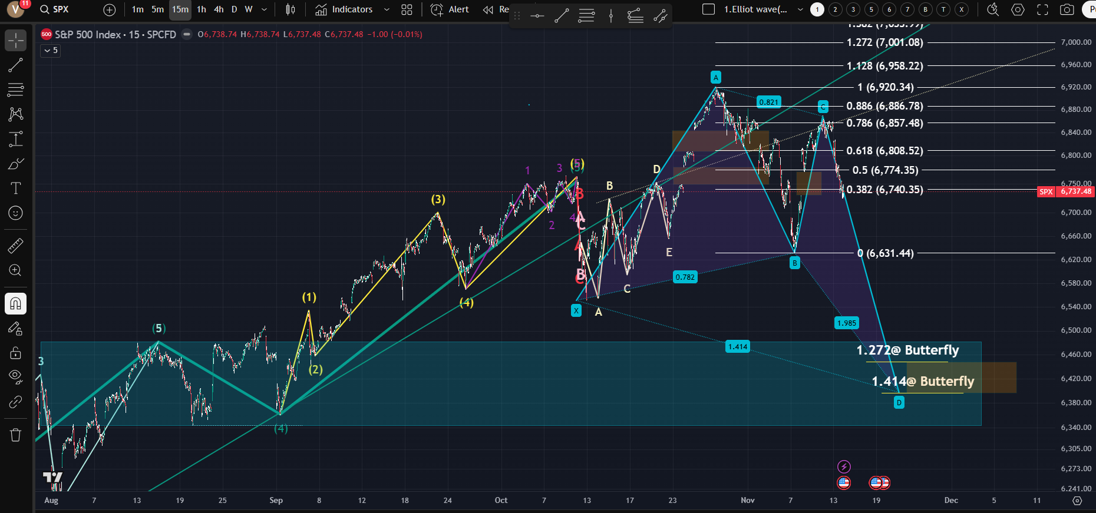Image resolution: width=1096 pixels, height=513 pixels.
Task: Pick the ruler Measure tool
Action: point(16,246)
